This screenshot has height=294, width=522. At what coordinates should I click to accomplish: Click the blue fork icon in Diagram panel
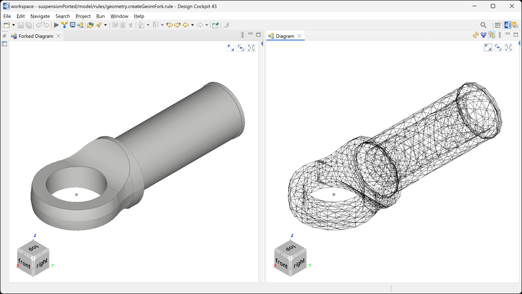click(x=484, y=35)
